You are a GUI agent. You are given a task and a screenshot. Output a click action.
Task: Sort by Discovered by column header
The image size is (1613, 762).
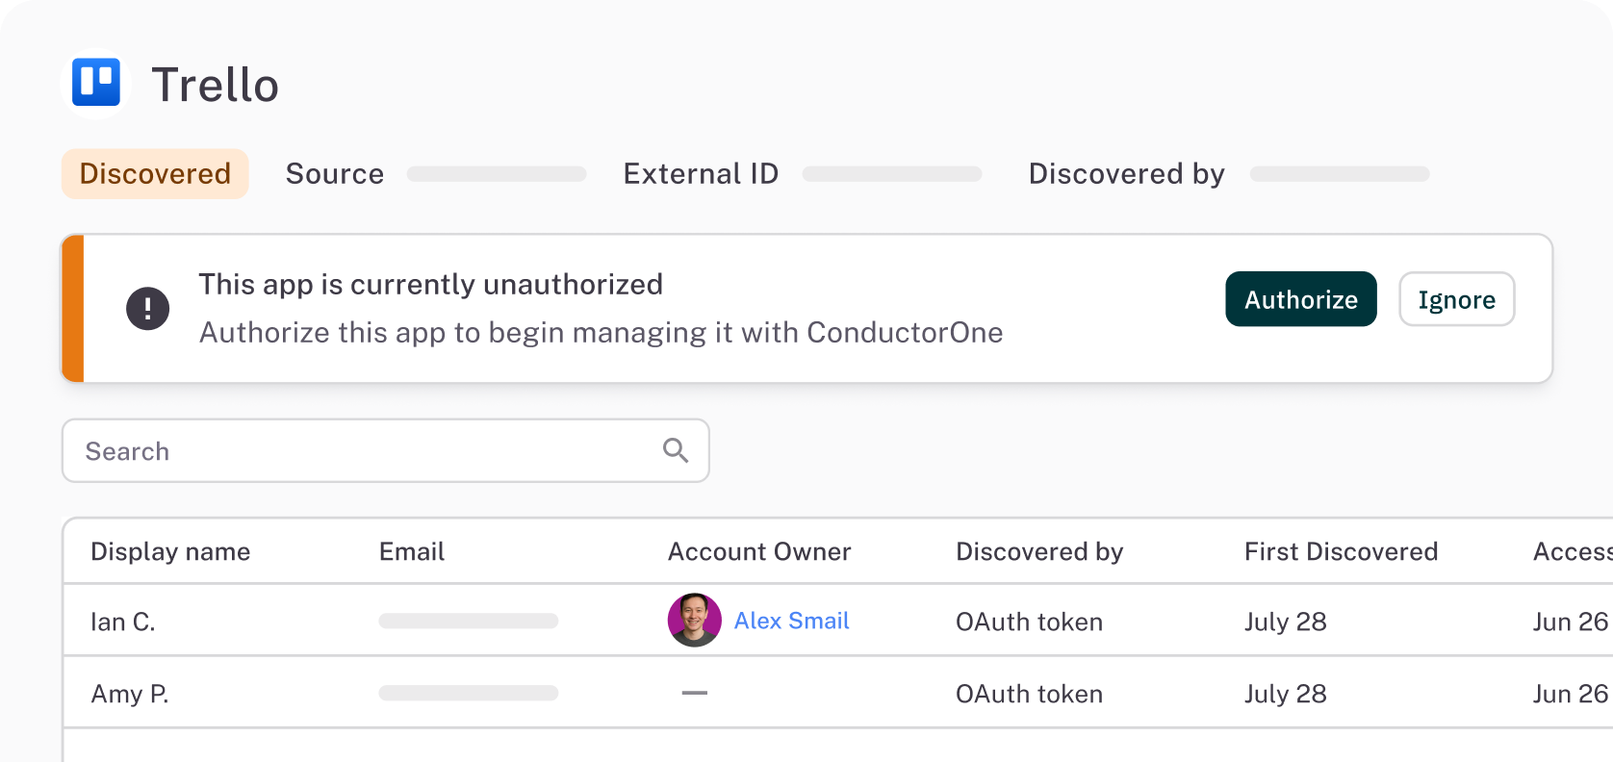pos(1039,551)
